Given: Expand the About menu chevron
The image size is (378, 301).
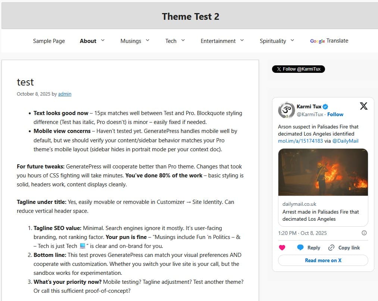Looking at the screenshot, I should [103, 40].
